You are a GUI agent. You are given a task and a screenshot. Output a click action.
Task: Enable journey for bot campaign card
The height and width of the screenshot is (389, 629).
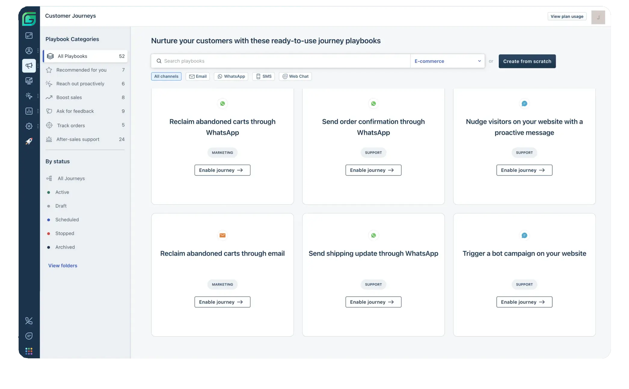point(524,302)
